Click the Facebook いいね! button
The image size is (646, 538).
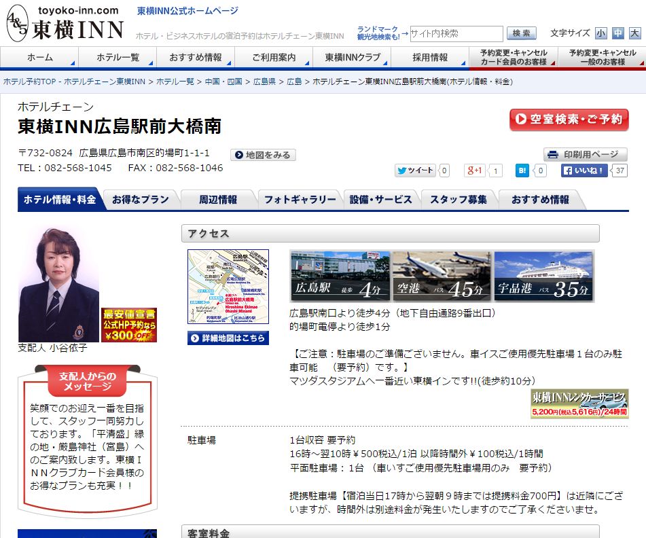pyautogui.click(x=584, y=170)
